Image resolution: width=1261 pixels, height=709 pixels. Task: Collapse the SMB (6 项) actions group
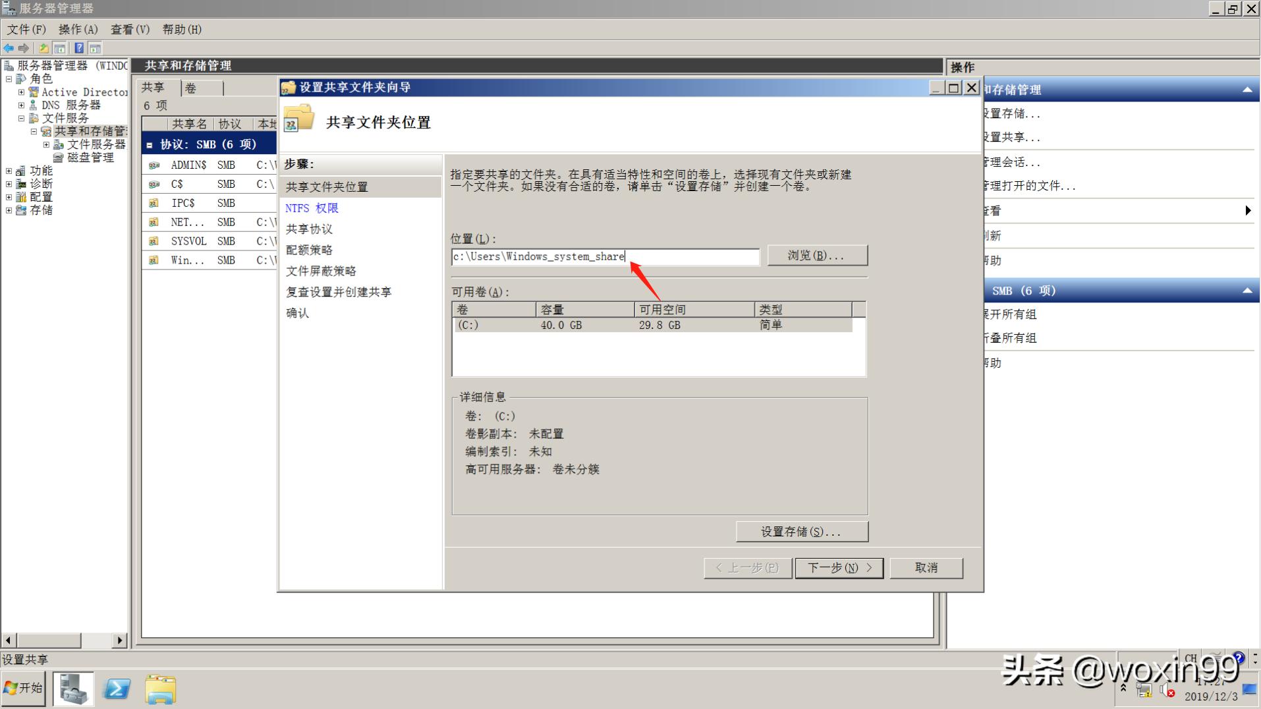coord(1247,290)
